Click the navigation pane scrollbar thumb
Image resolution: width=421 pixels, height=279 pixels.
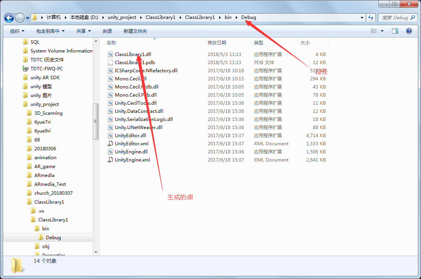(x=96, y=121)
